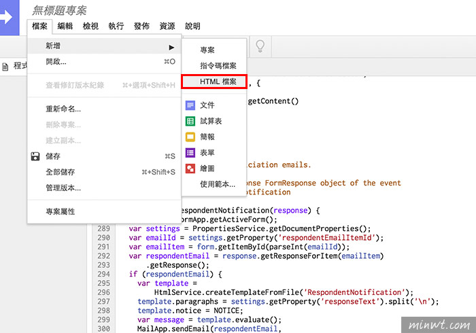Click the blue document icon for 文件
Screen dimensions: 476x333
pos(190,105)
